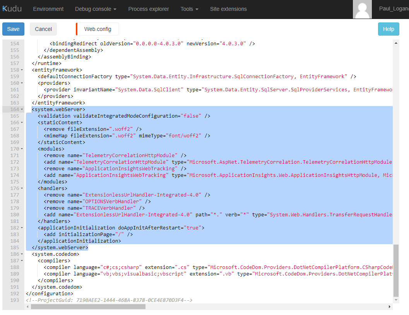Viewport: 409px width, 315px height.
Task: Click "vb;vbs;visualbasic;vbscript" language value
Action: pyautogui.click(x=144, y=274)
